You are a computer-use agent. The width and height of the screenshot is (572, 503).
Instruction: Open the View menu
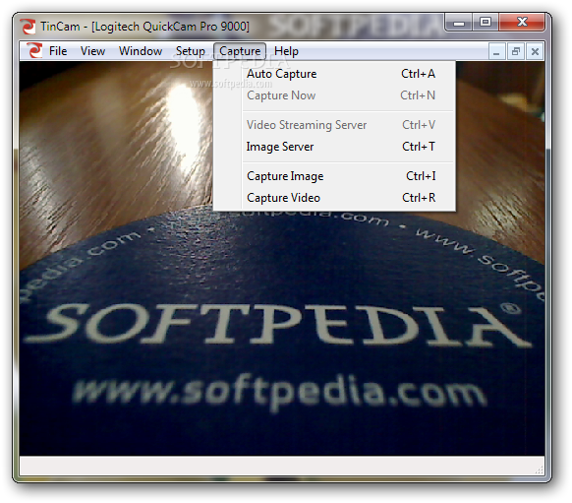(x=92, y=51)
